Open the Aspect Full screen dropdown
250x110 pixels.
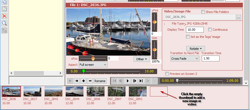pyautogui.click(x=93, y=65)
